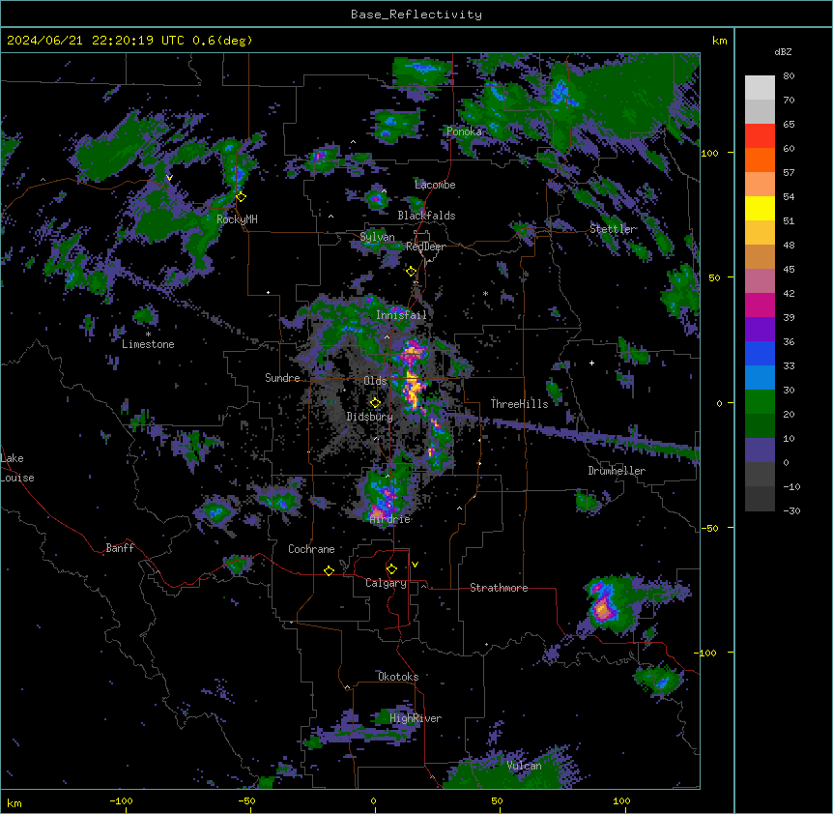Click the Ponoka label

(x=464, y=131)
